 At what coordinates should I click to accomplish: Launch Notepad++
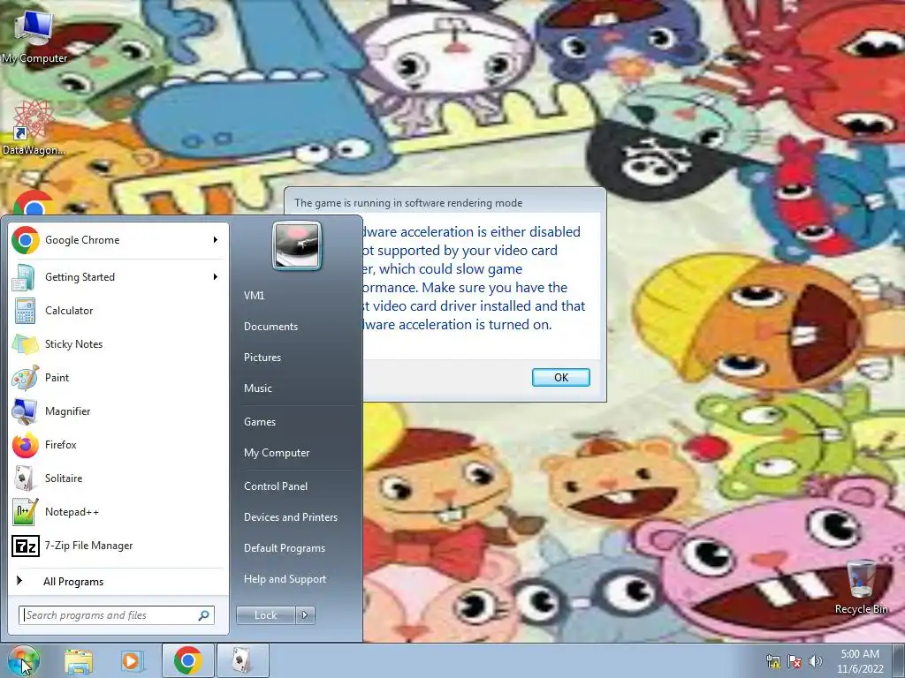click(x=118, y=512)
